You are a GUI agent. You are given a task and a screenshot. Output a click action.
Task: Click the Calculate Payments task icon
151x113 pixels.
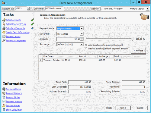4,28
